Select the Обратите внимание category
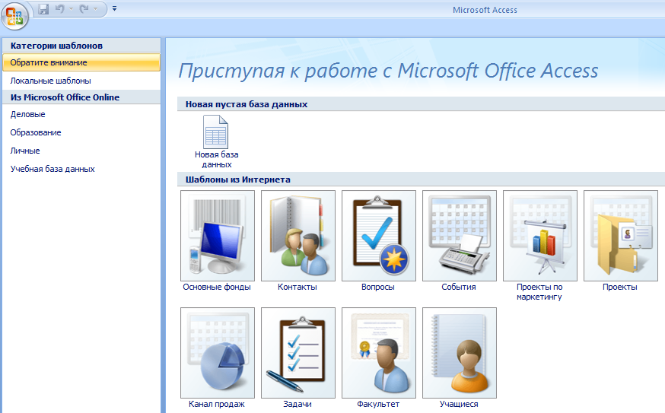This screenshot has width=665, height=413. coord(81,62)
